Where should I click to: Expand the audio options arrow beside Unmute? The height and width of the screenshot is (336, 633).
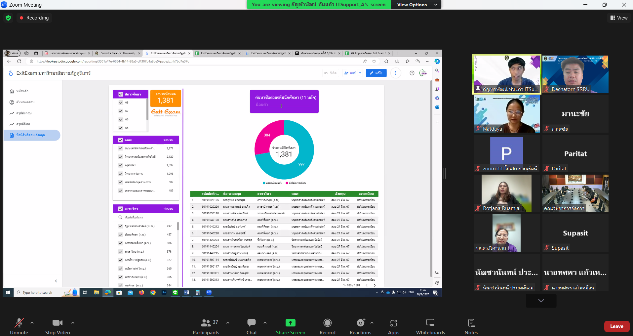pyautogui.click(x=32, y=323)
